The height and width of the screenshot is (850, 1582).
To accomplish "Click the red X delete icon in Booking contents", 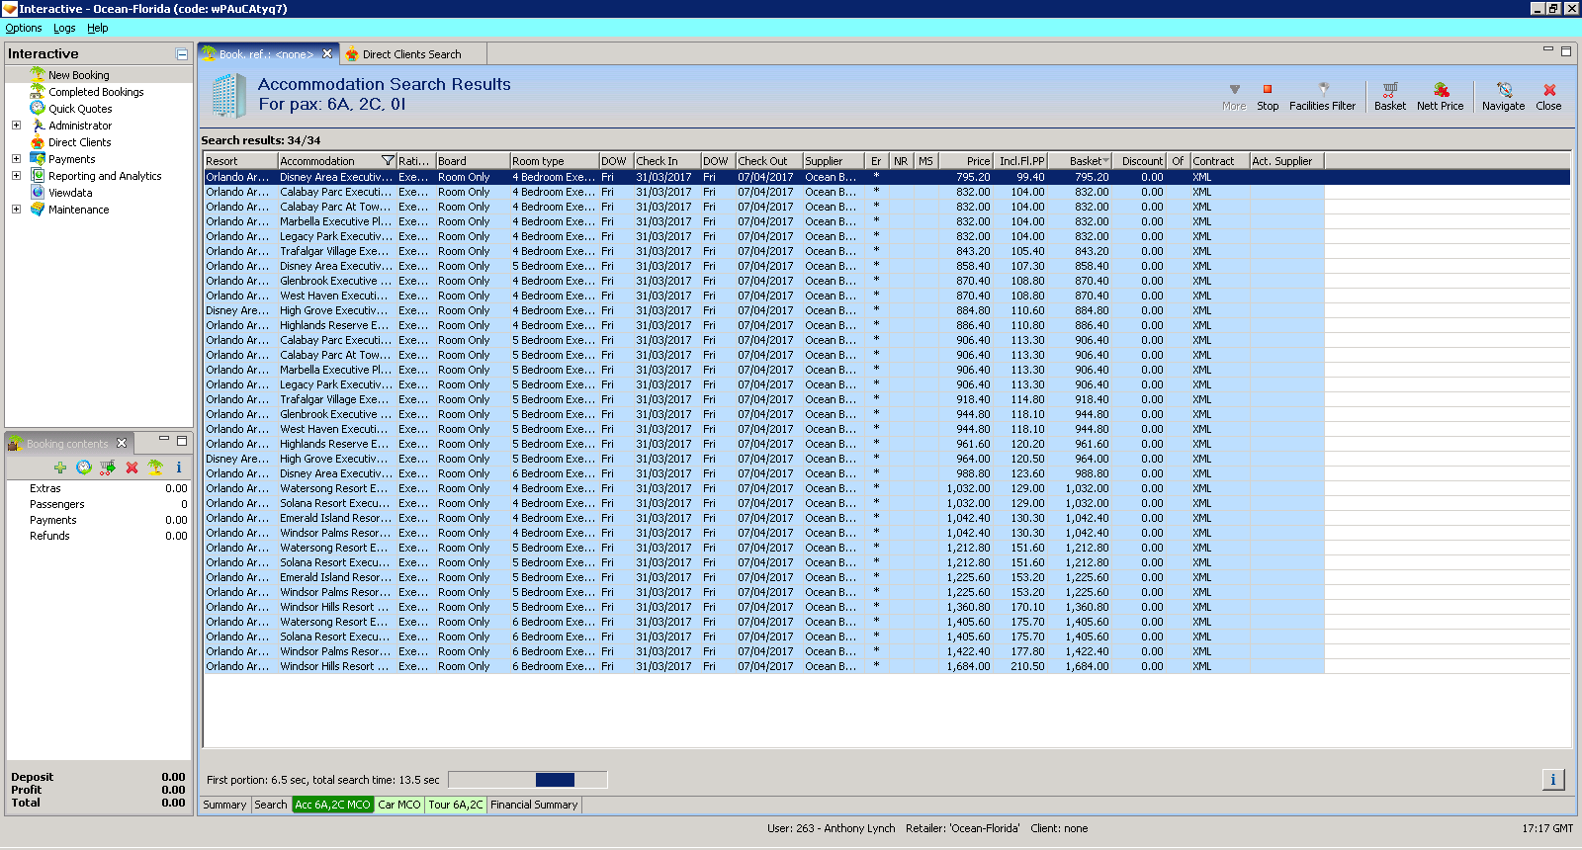I will 132,467.
